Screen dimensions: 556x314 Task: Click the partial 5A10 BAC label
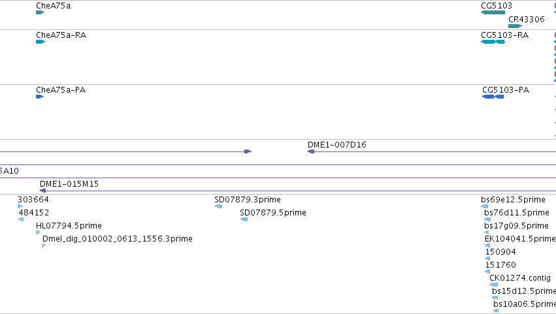coord(9,171)
